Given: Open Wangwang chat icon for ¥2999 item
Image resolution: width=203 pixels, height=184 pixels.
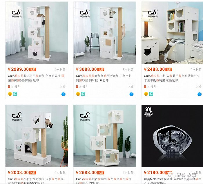Looking at the screenshot, I should click(x=64, y=94).
